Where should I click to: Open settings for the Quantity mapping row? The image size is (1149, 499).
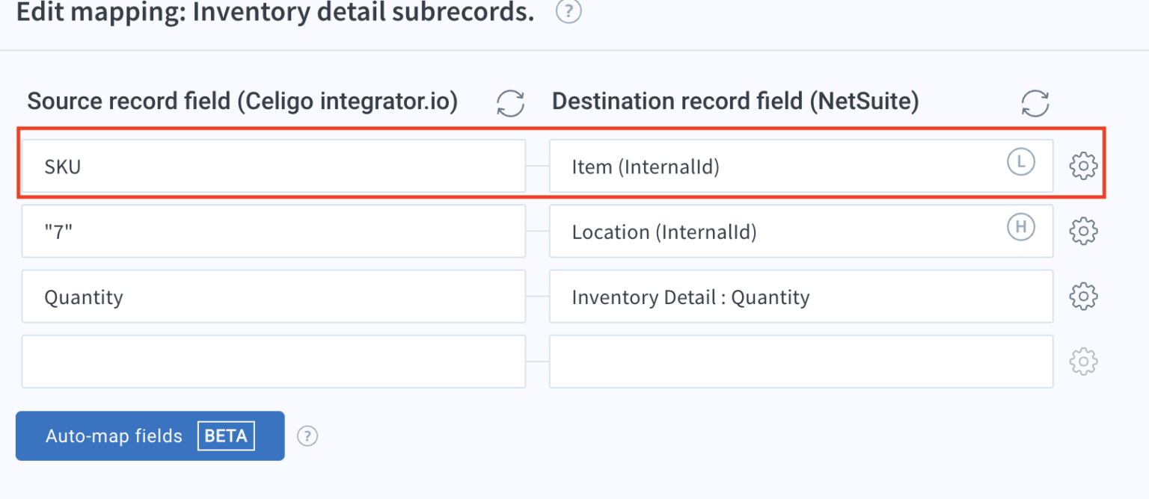click(1082, 296)
